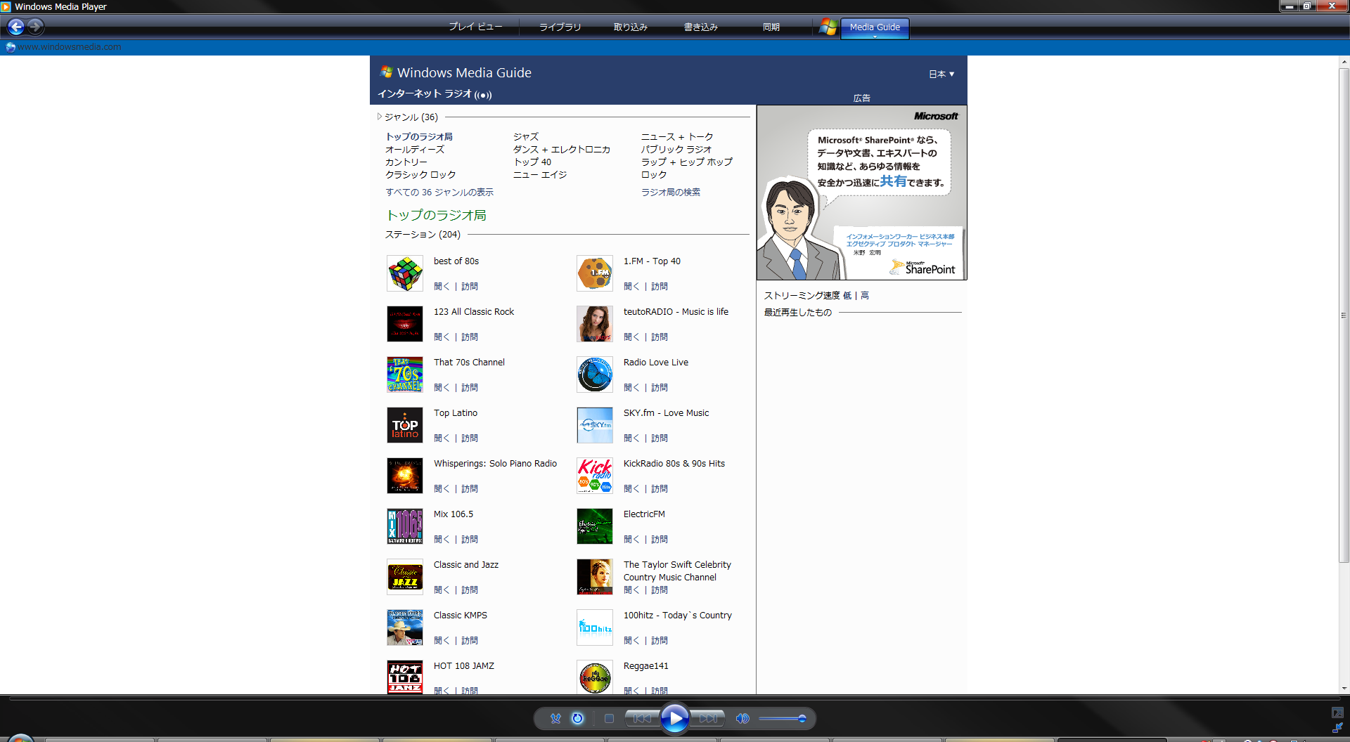
Task: Mute the volume speaker icon
Action: [742, 718]
